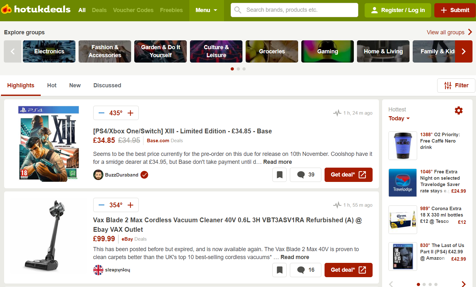Image resolution: width=476 pixels, height=287 pixels.
Task: Click the Submit button
Action: point(455,10)
